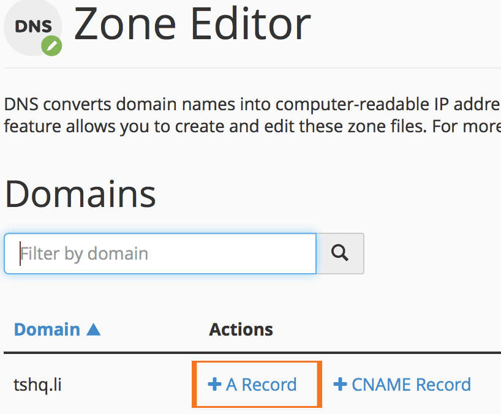
Task: Click the grey search button area
Action: point(340,254)
